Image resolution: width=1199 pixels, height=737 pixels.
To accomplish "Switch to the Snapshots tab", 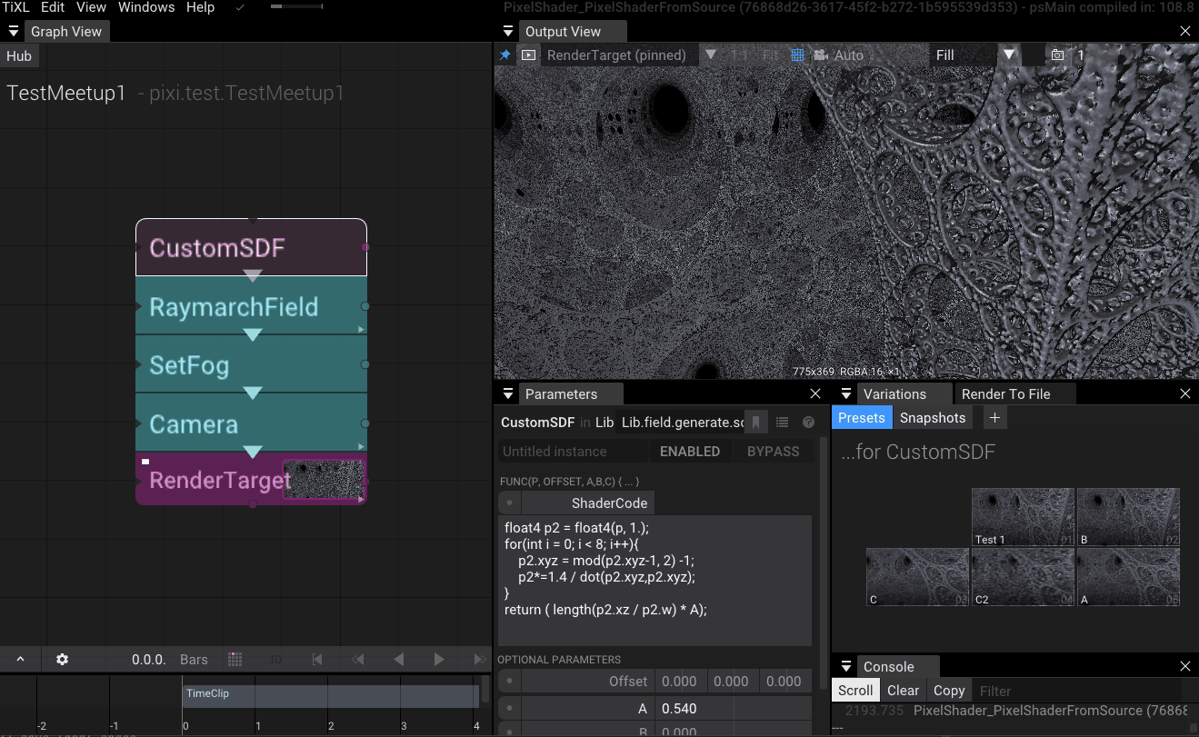I will tap(933, 417).
